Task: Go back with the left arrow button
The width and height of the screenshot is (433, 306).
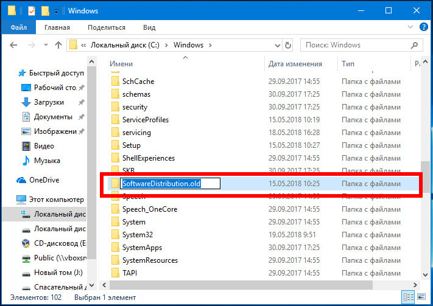Action: [13, 45]
